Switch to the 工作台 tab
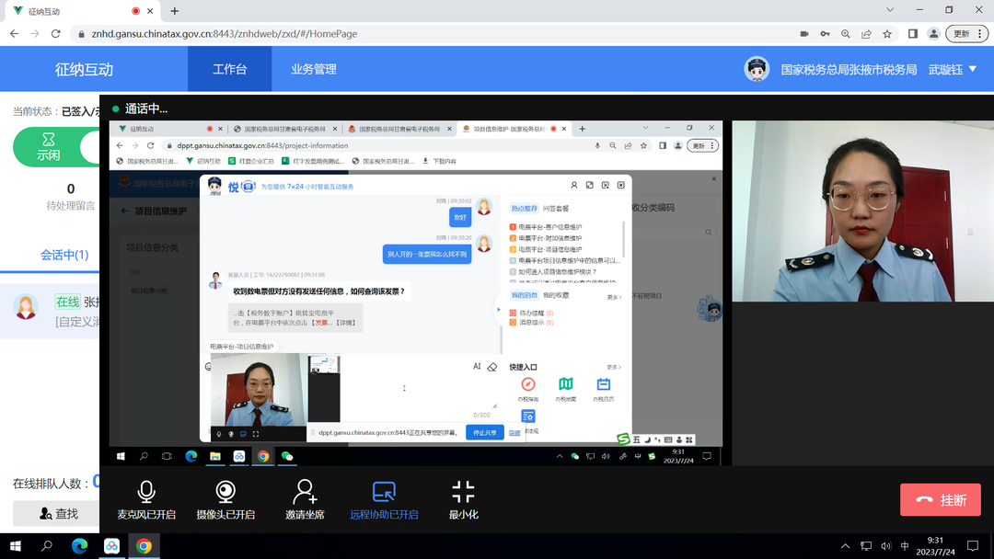This screenshot has height=559, width=994. 230,69
